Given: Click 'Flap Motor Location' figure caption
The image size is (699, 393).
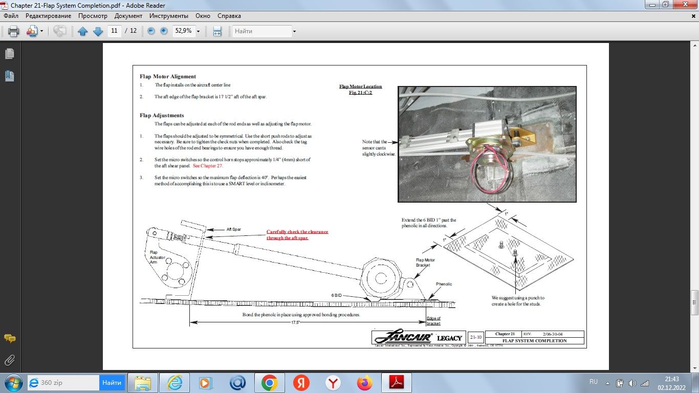Looking at the screenshot, I should pos(360,86).
